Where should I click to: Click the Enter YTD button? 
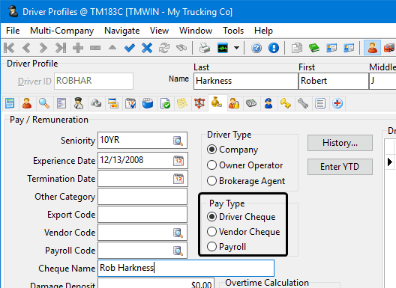tap(340, 167)
